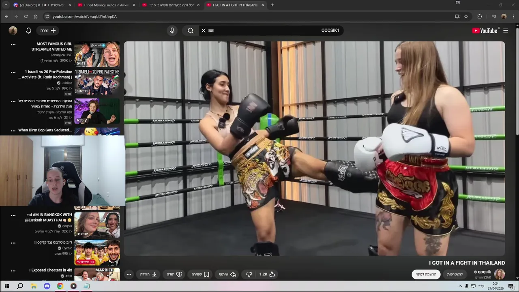Open the Cycnic live stream thumbnail
The image size is (519, 292).
[97, 253]
